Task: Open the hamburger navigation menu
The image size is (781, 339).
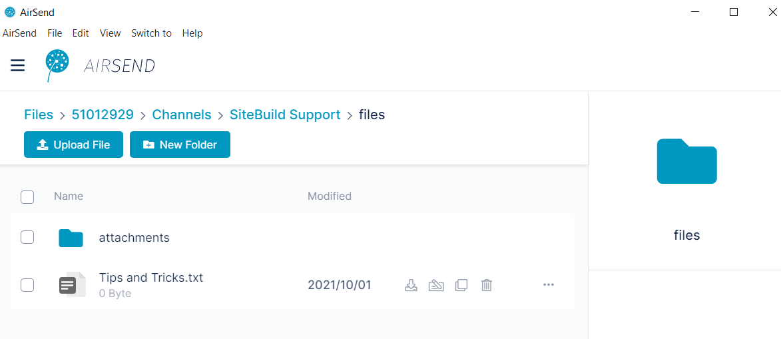Action: coord(17,65)
